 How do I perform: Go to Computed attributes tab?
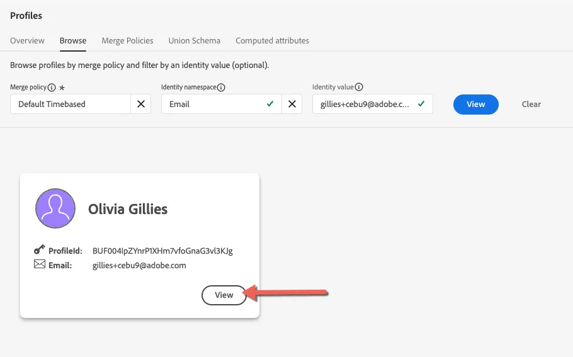pos(272,40)
